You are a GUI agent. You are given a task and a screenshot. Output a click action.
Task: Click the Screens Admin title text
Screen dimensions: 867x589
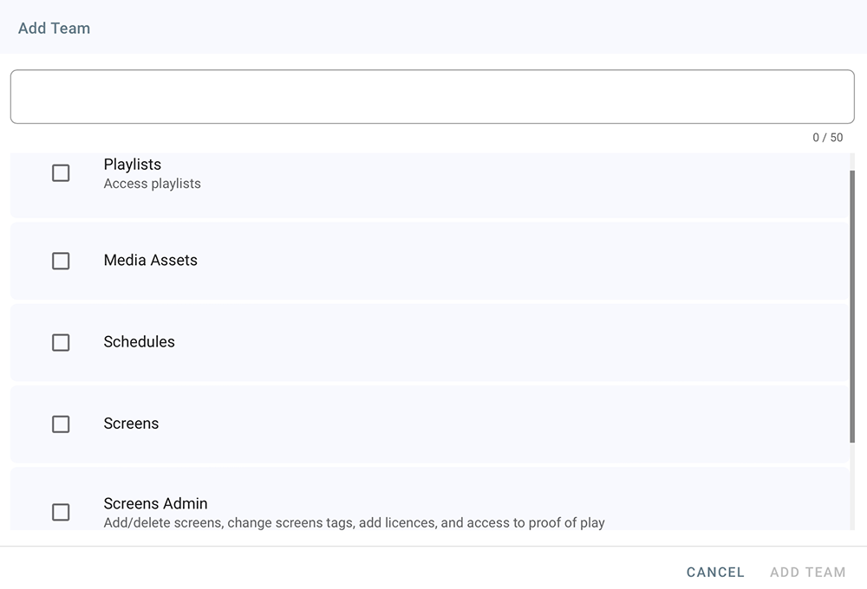click(155, 504)
